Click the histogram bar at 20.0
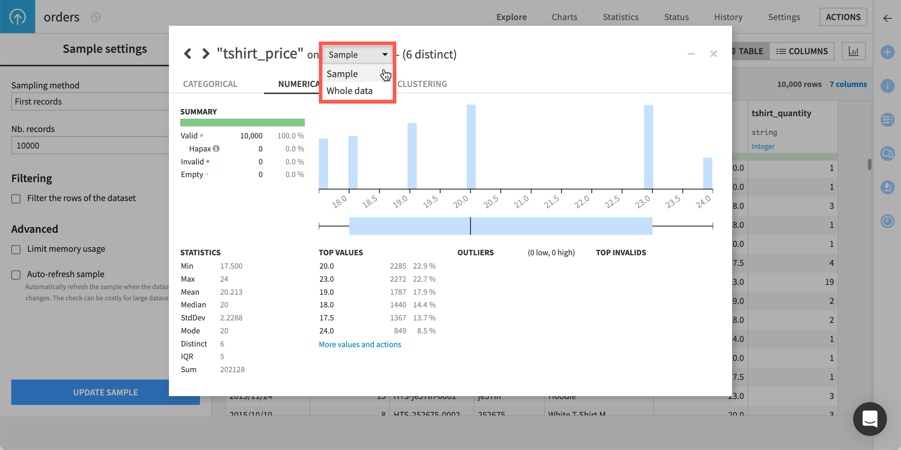 coord(471,147)
